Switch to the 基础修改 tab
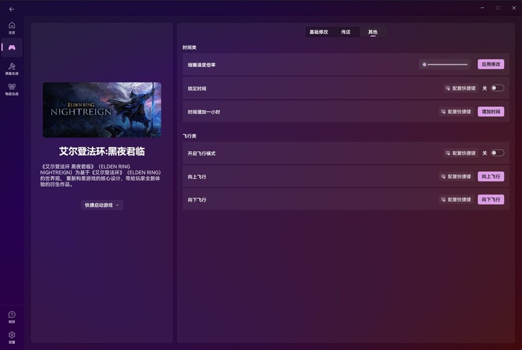This screenshot has height=350, width=522. pos(318,32)
